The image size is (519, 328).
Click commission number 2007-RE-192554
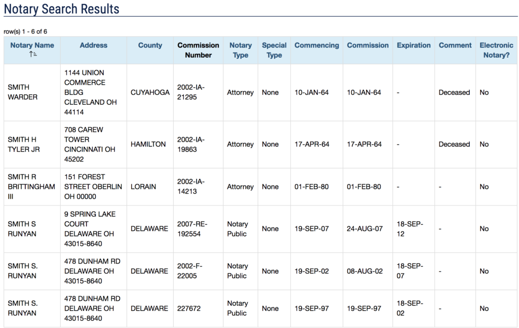pyautogui.click(x=192, y=229)
